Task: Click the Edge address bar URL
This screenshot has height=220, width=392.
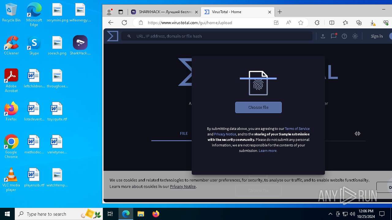Action: click(x=190, y=23)
